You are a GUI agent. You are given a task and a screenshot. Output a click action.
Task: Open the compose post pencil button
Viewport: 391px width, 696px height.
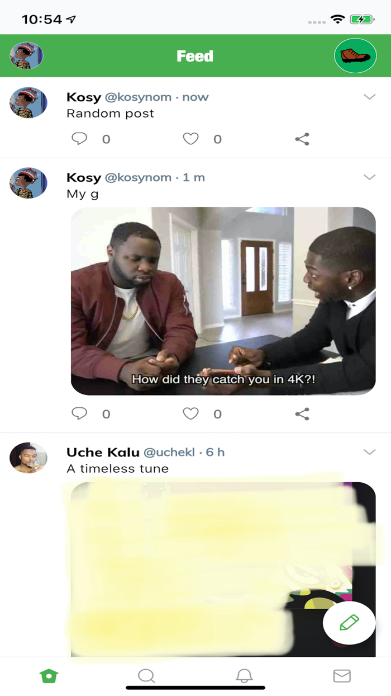(349, 622)
